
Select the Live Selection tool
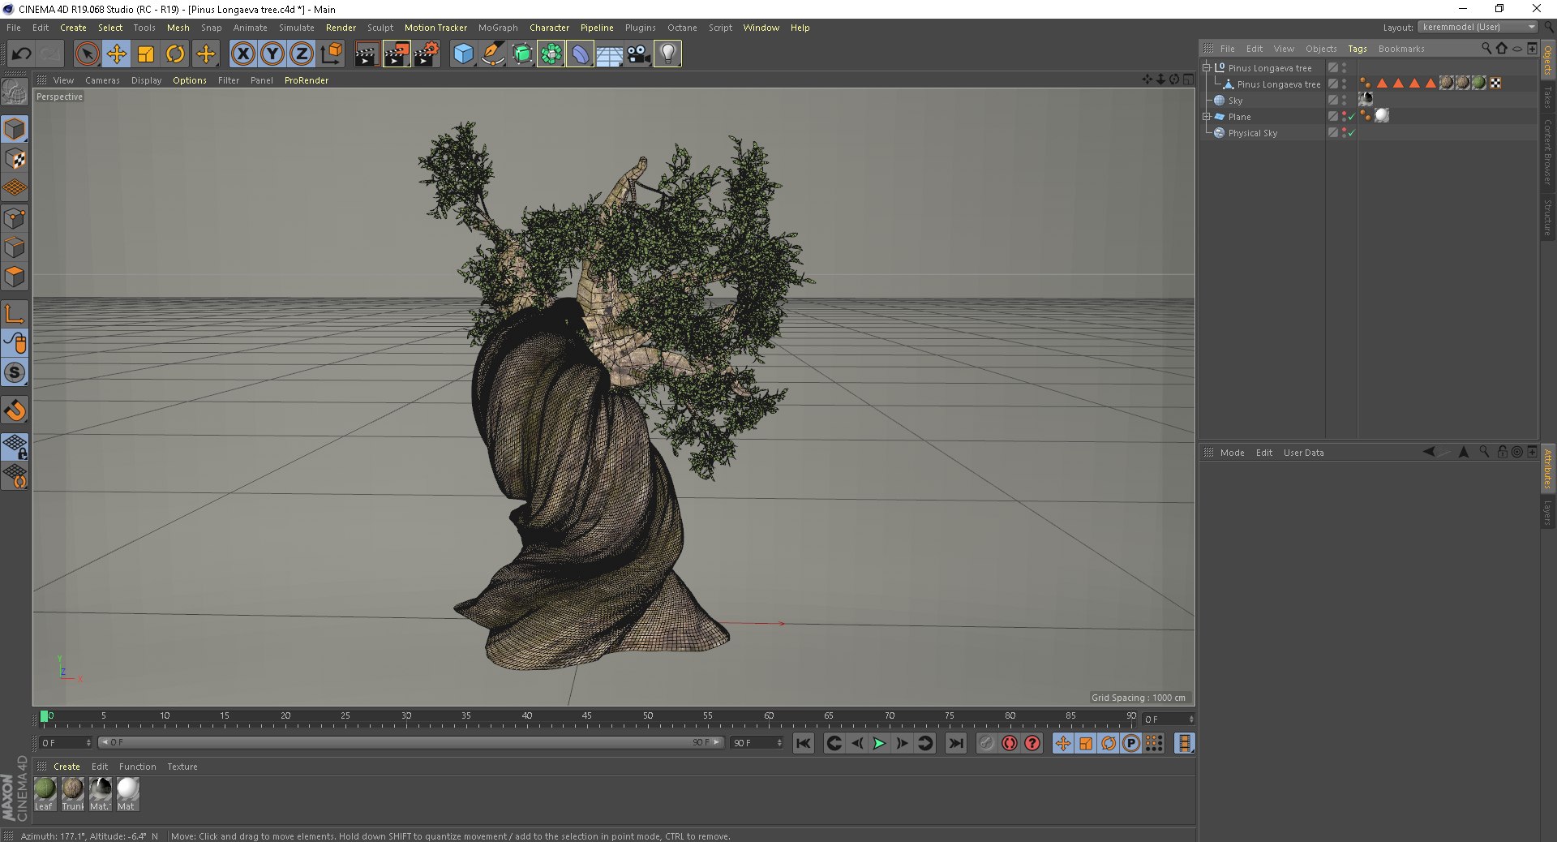click(x=87, y=54)
